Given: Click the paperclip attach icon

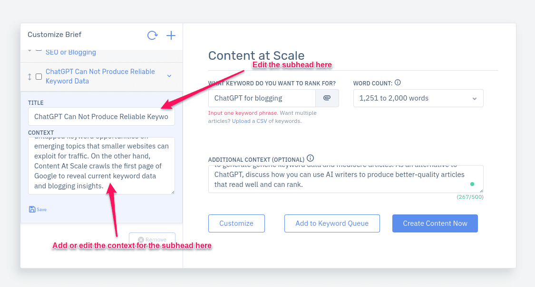Looking at the screenshot, I should (x=327, y=98).
